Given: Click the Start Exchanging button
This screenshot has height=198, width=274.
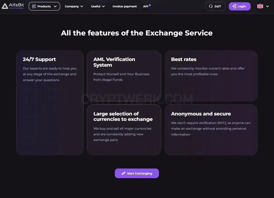Looking at the screenshot, I should click(x=137, y=173).
